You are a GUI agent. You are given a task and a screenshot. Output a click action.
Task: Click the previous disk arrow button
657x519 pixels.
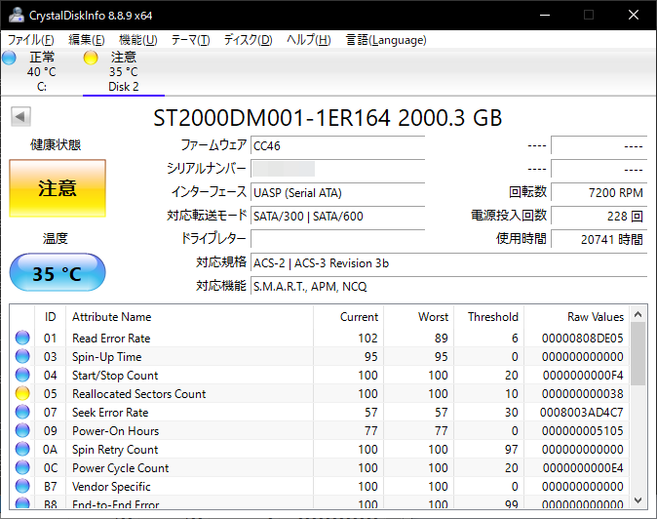19,117
